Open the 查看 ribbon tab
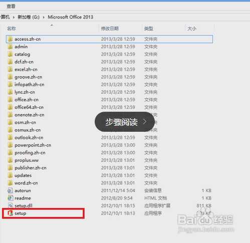 pos(11,7)
